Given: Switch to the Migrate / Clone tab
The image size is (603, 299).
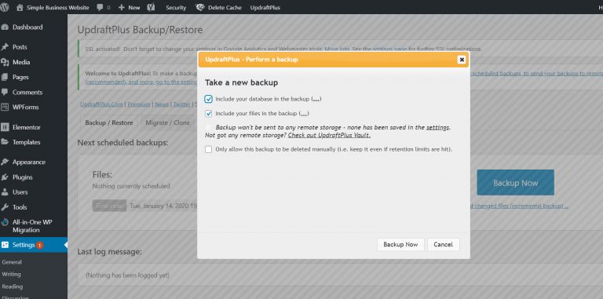Looking at the screenshot, I should (168, 122).
